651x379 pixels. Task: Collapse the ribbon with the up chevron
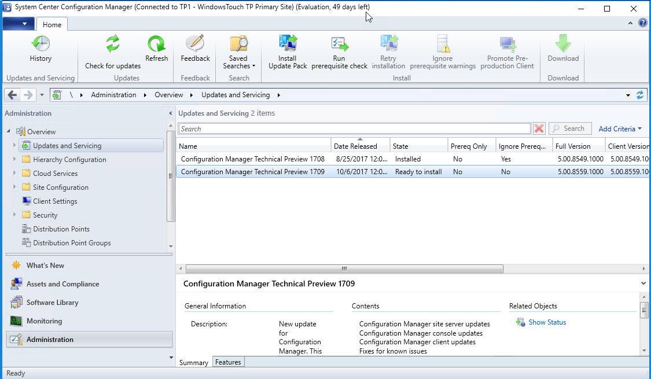(x=630, y=23)
